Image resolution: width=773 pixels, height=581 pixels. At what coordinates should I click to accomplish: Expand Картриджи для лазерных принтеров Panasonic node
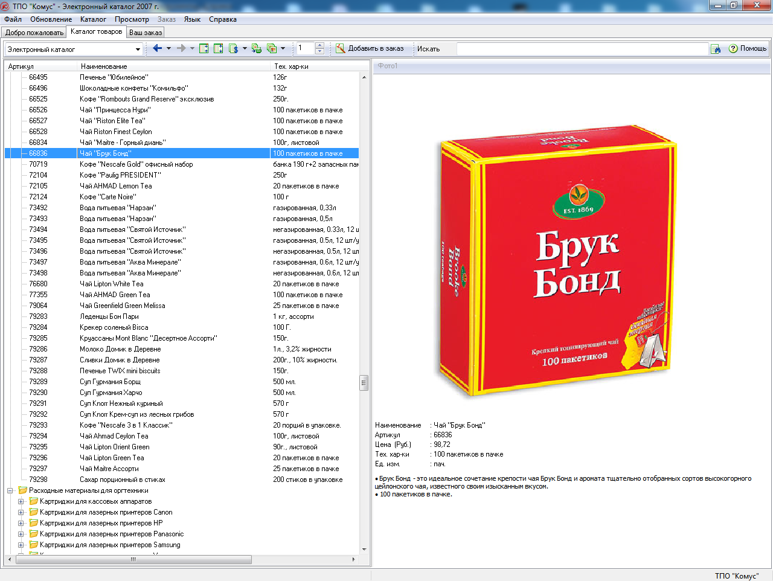click(21, 534)
